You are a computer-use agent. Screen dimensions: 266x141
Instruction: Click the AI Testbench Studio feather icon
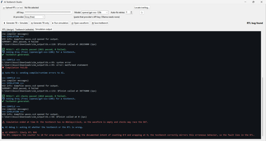coord(2,2)
